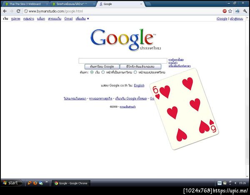Close the Google tab
Image resolution: width=250 pixels, height=195 pixels.
[141, 4]
